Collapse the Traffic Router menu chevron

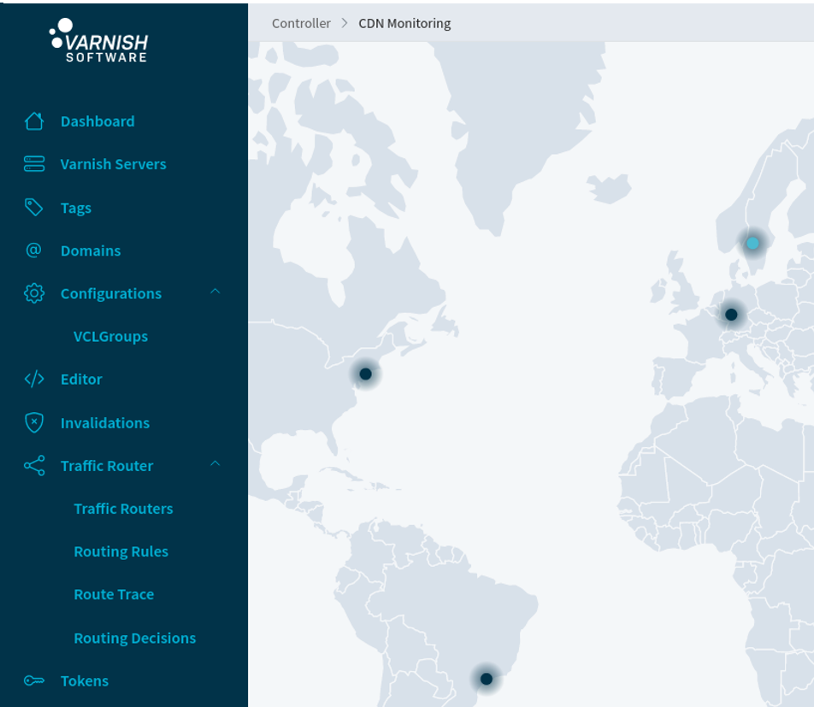[215, 464]
